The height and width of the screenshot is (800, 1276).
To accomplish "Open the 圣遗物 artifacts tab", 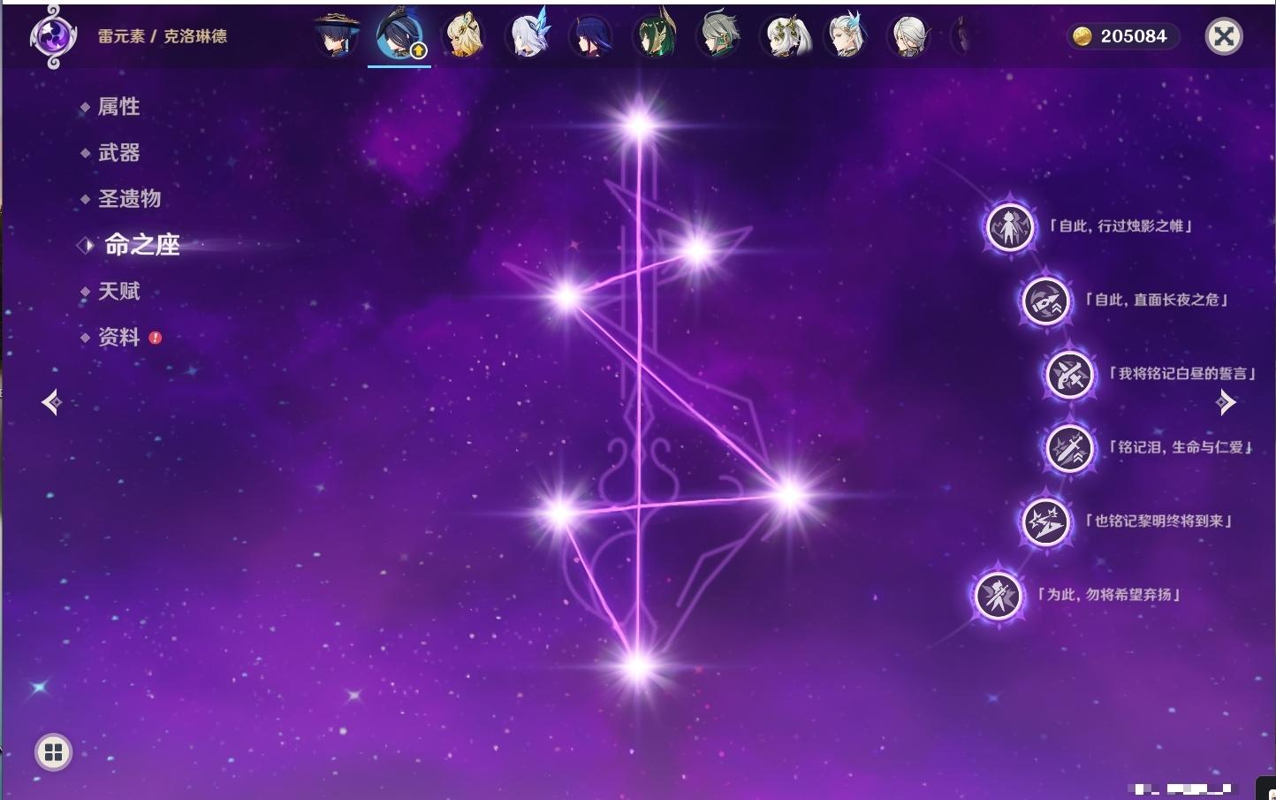I will click(x=129, y=199).
